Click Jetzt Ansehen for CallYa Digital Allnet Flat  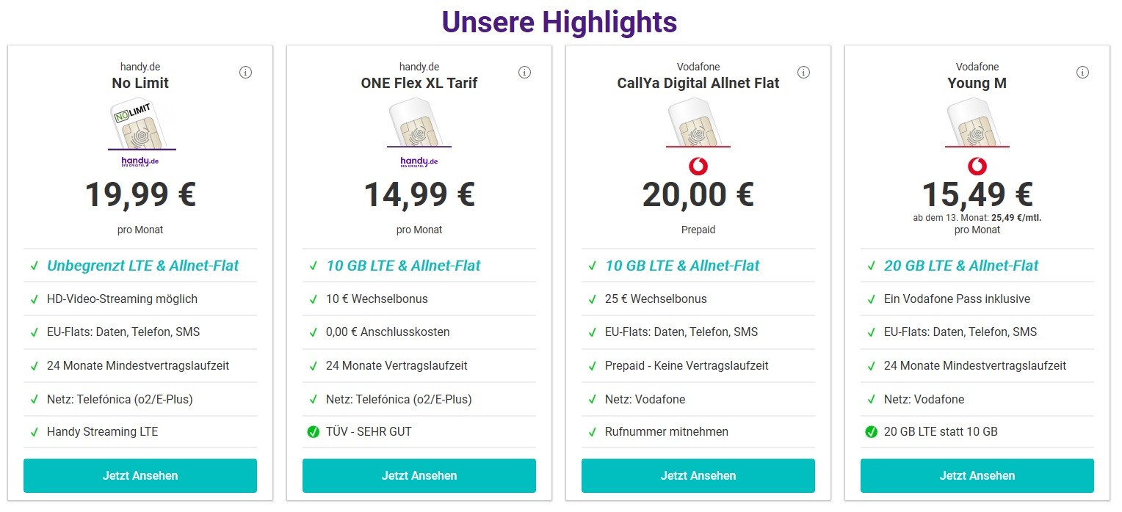coord(698,475)
